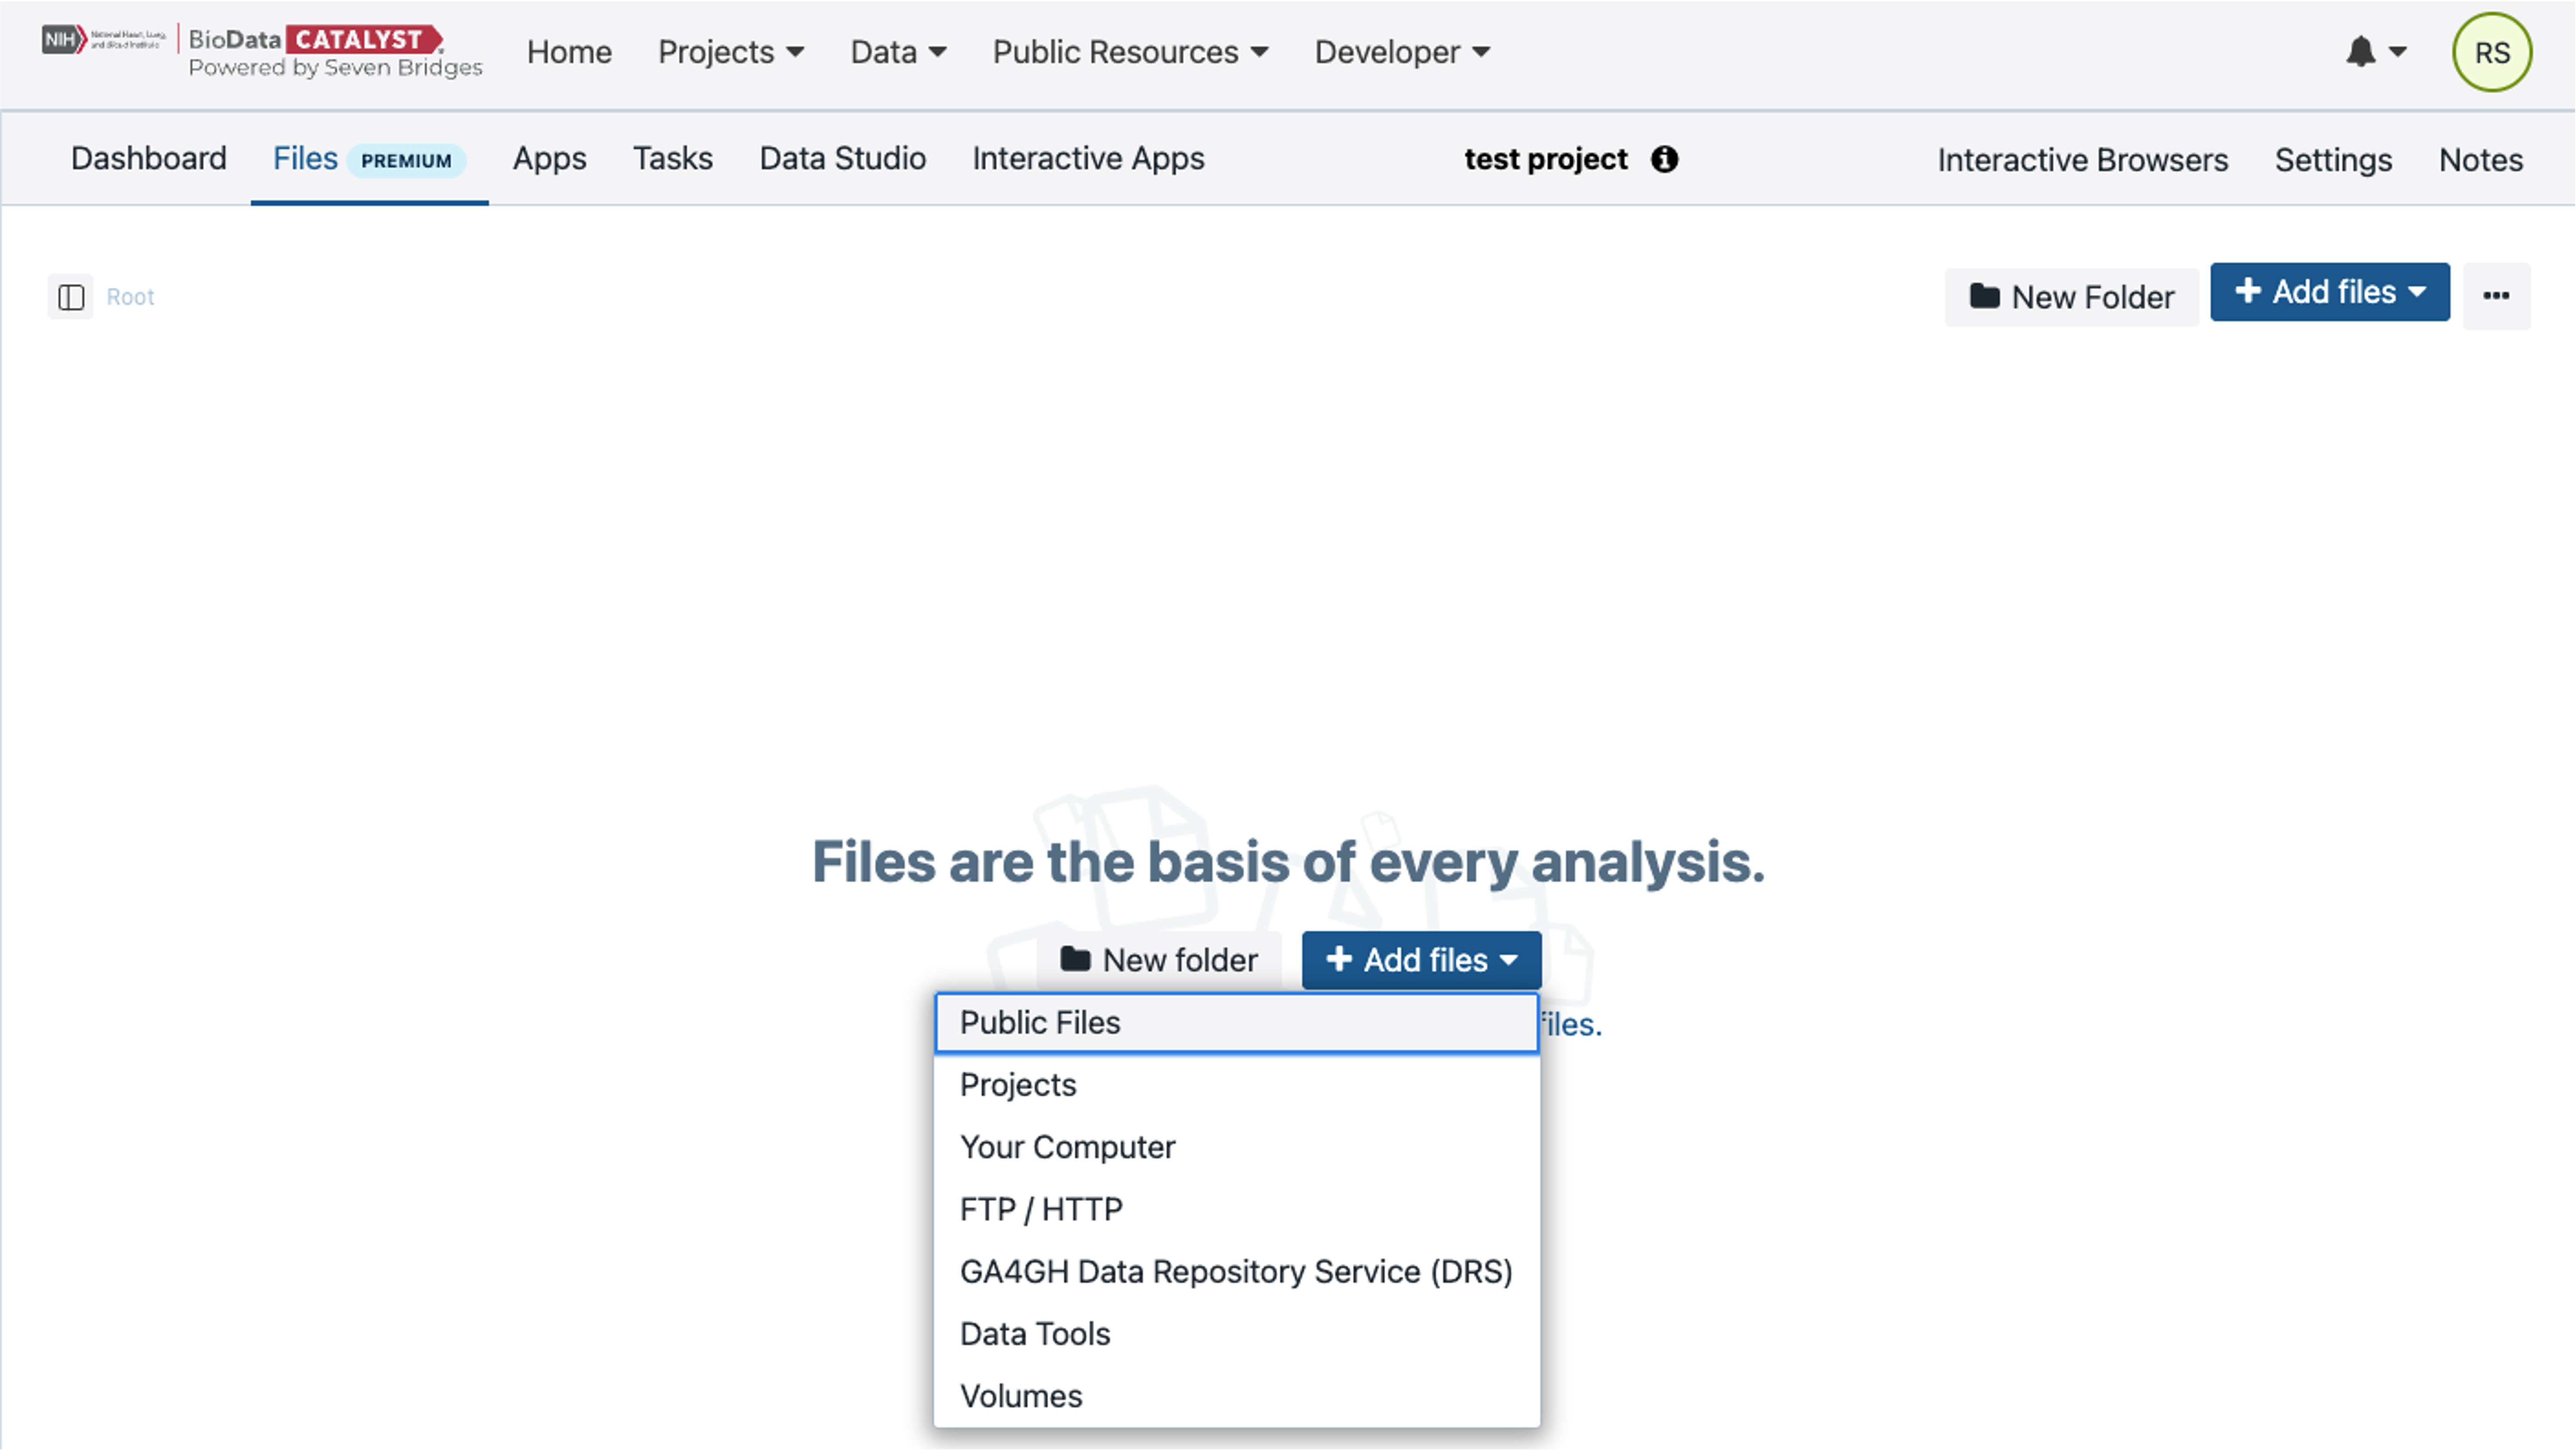The width and height of the screenshot is (2576, 1450).
Task: Toggle the sidebar panel icon next to Root
Action: point(71,297)
